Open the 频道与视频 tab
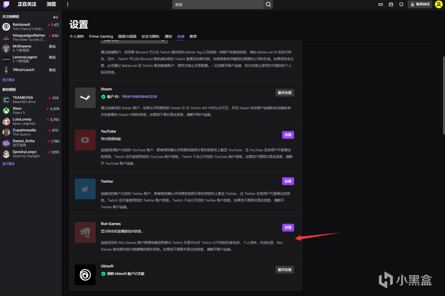Viewport: 445px width, 296px height. coord(127,36)
